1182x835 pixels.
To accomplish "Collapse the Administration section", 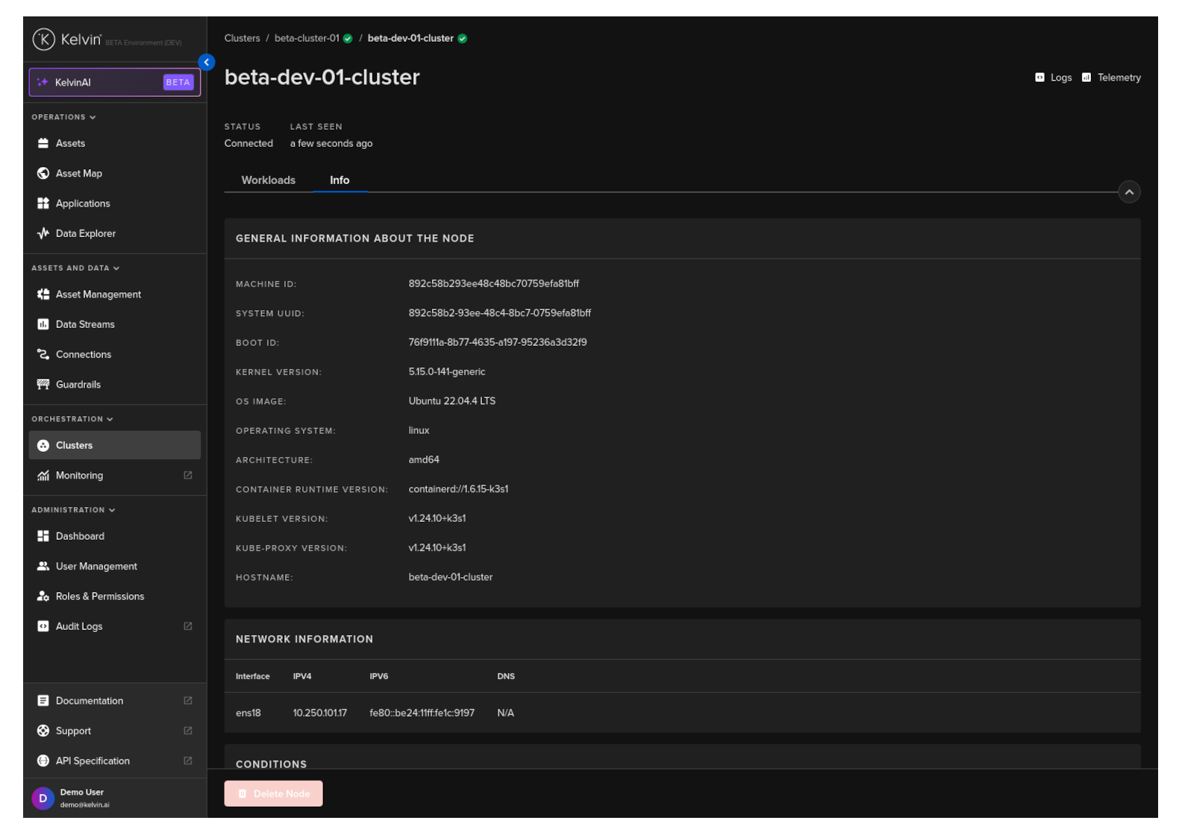I will 112,510.
